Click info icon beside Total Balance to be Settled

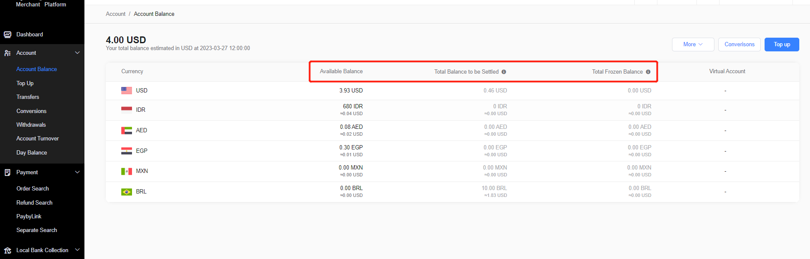click(x=504, y=72)
